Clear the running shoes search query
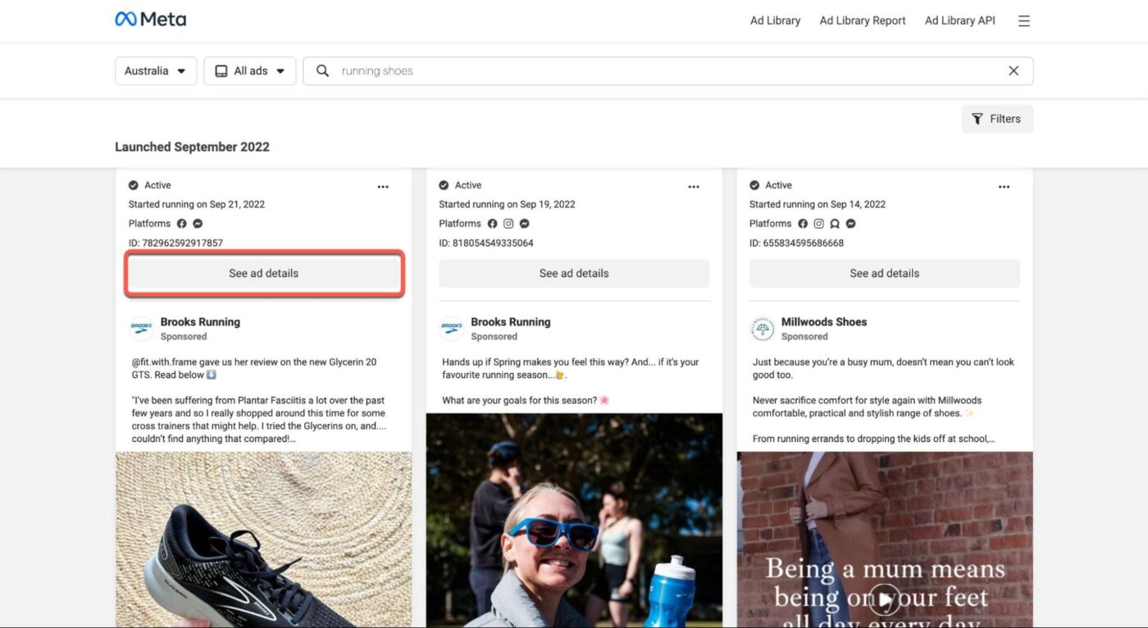This screenshot has width=1148, height=628. [1013, 71]
